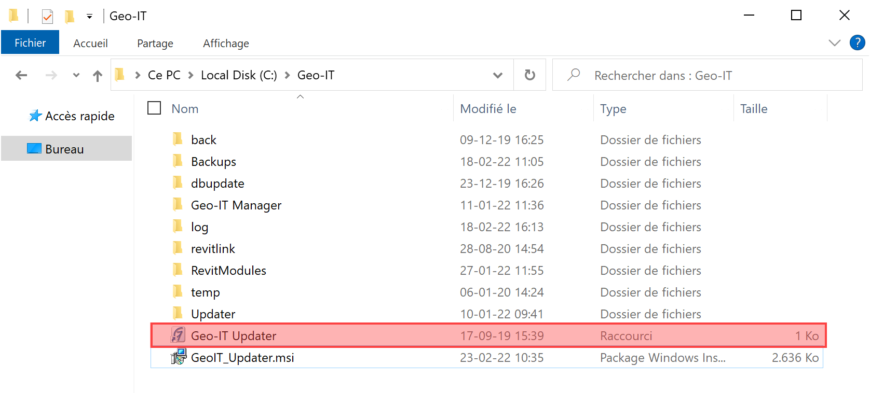Sort by the Type column header

(x=613, y=109)
